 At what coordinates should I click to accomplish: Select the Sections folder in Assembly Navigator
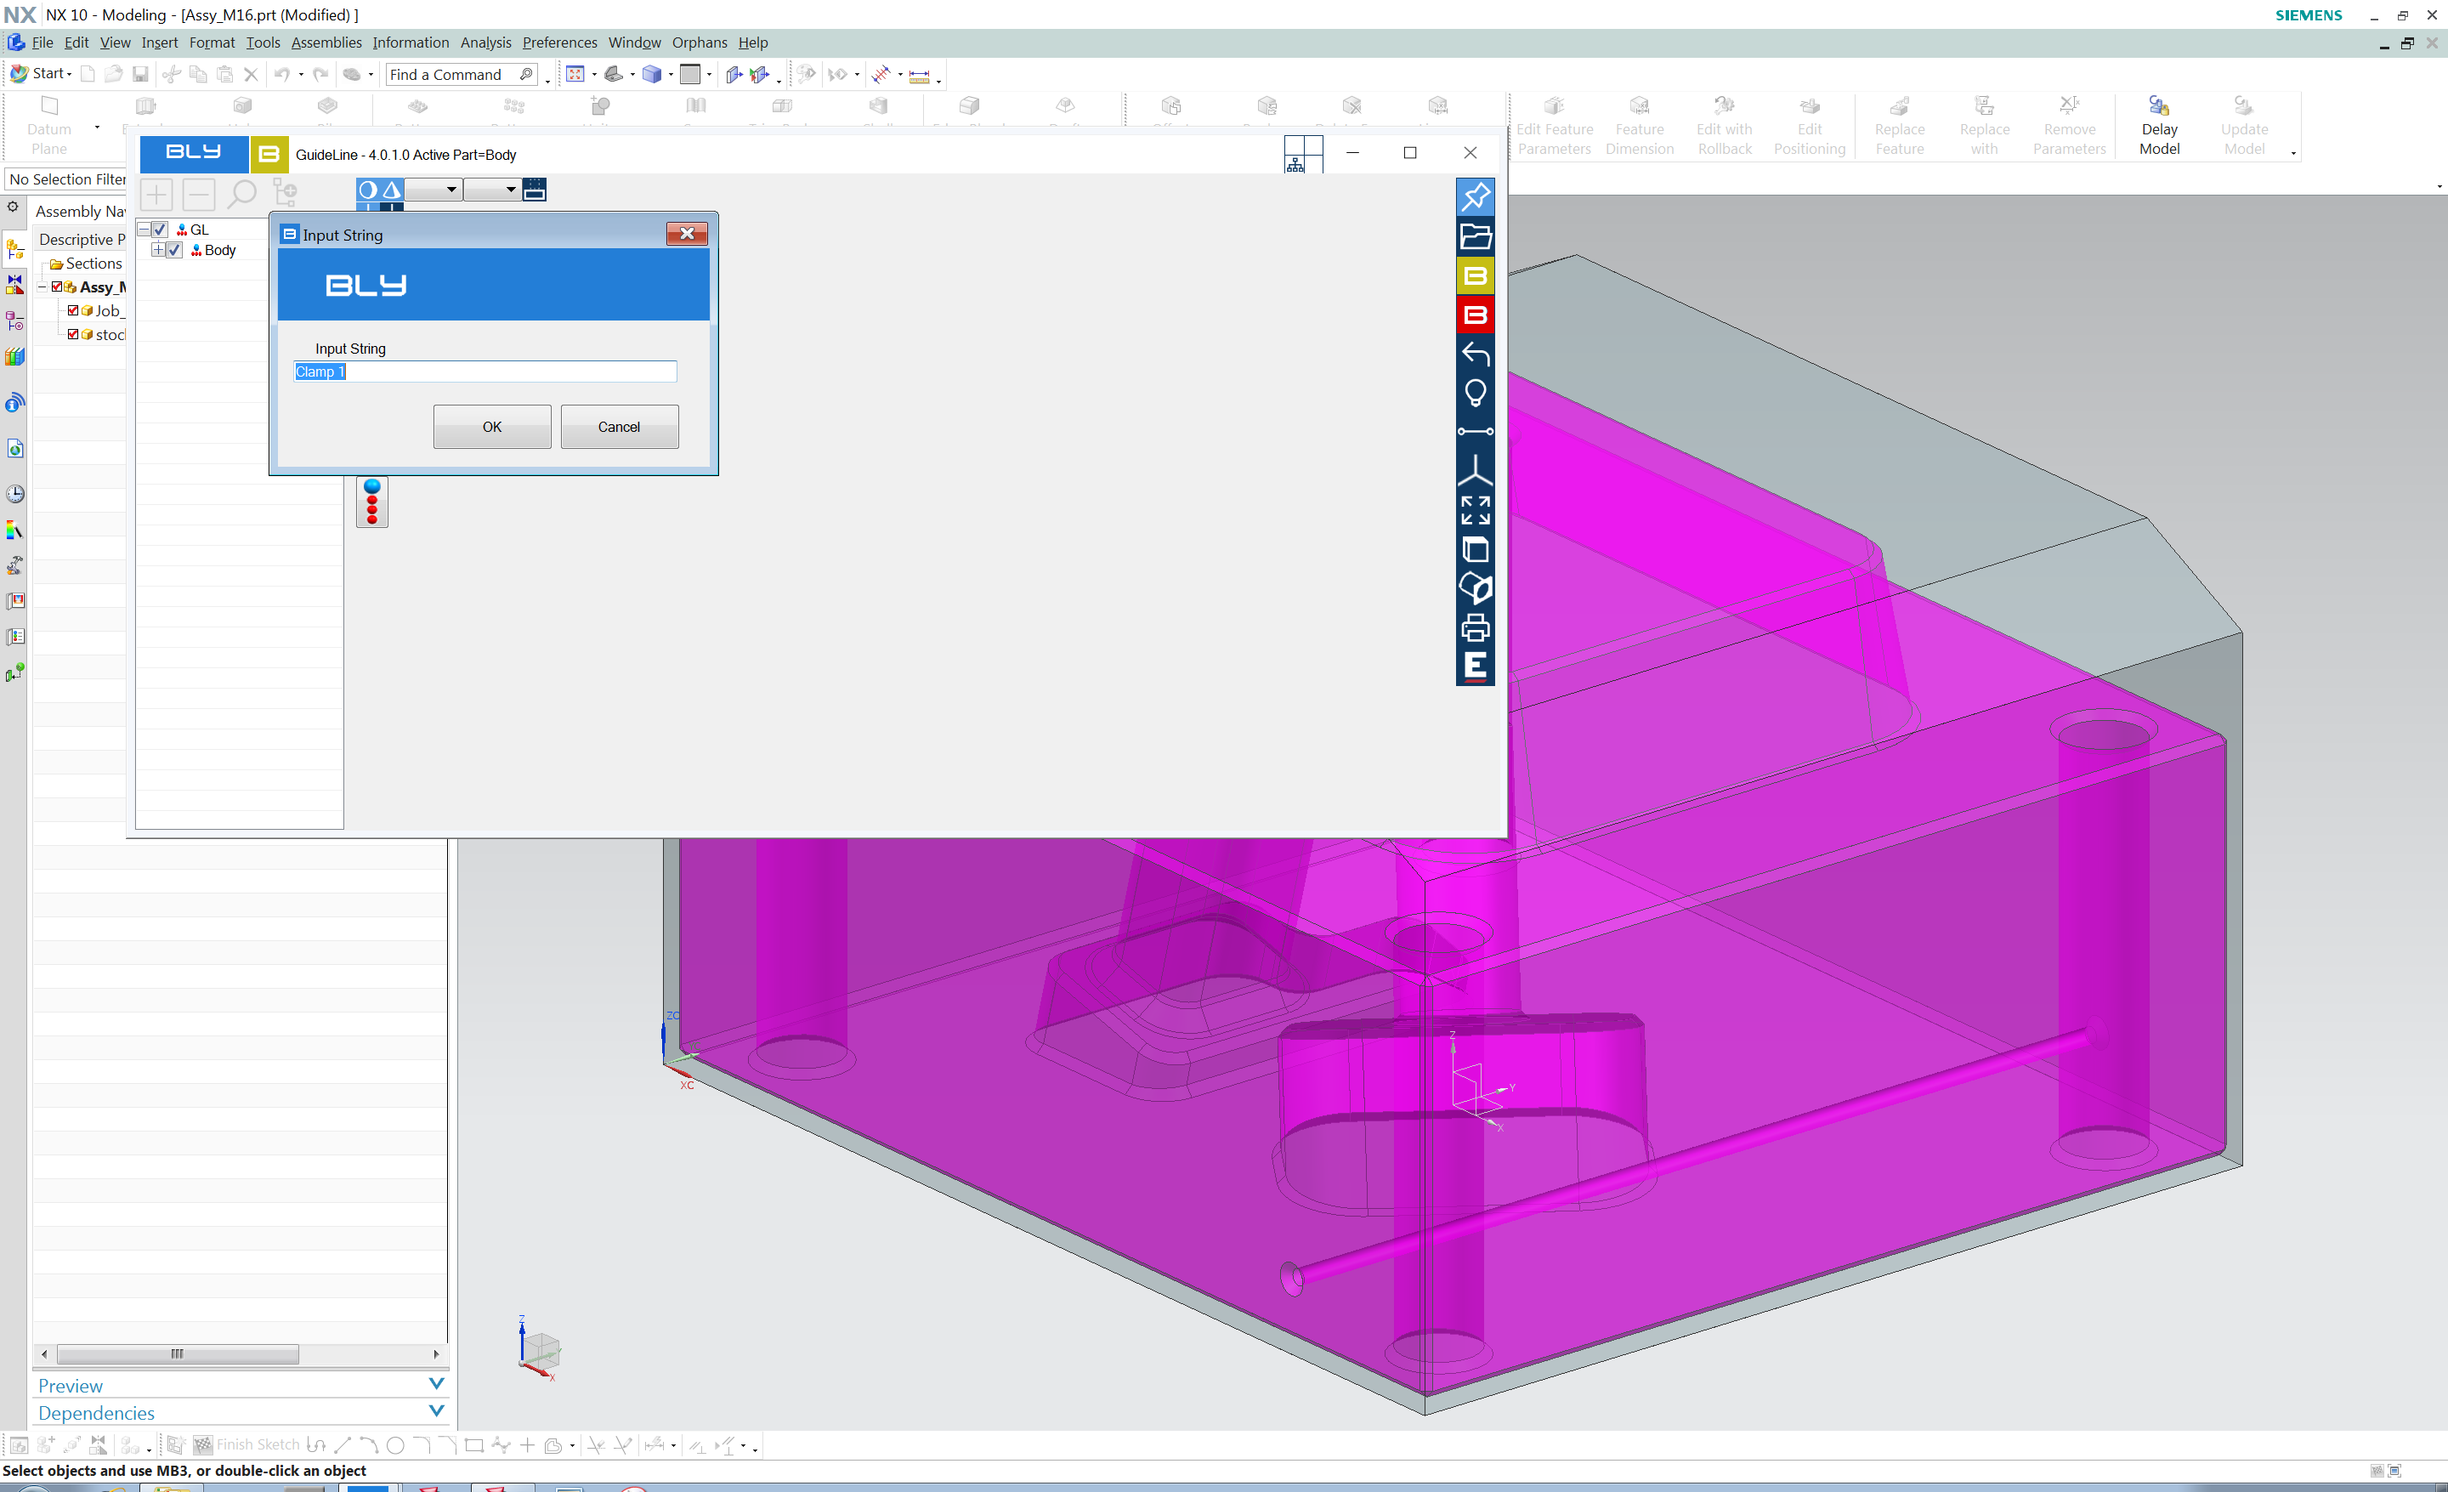(86, 264)
